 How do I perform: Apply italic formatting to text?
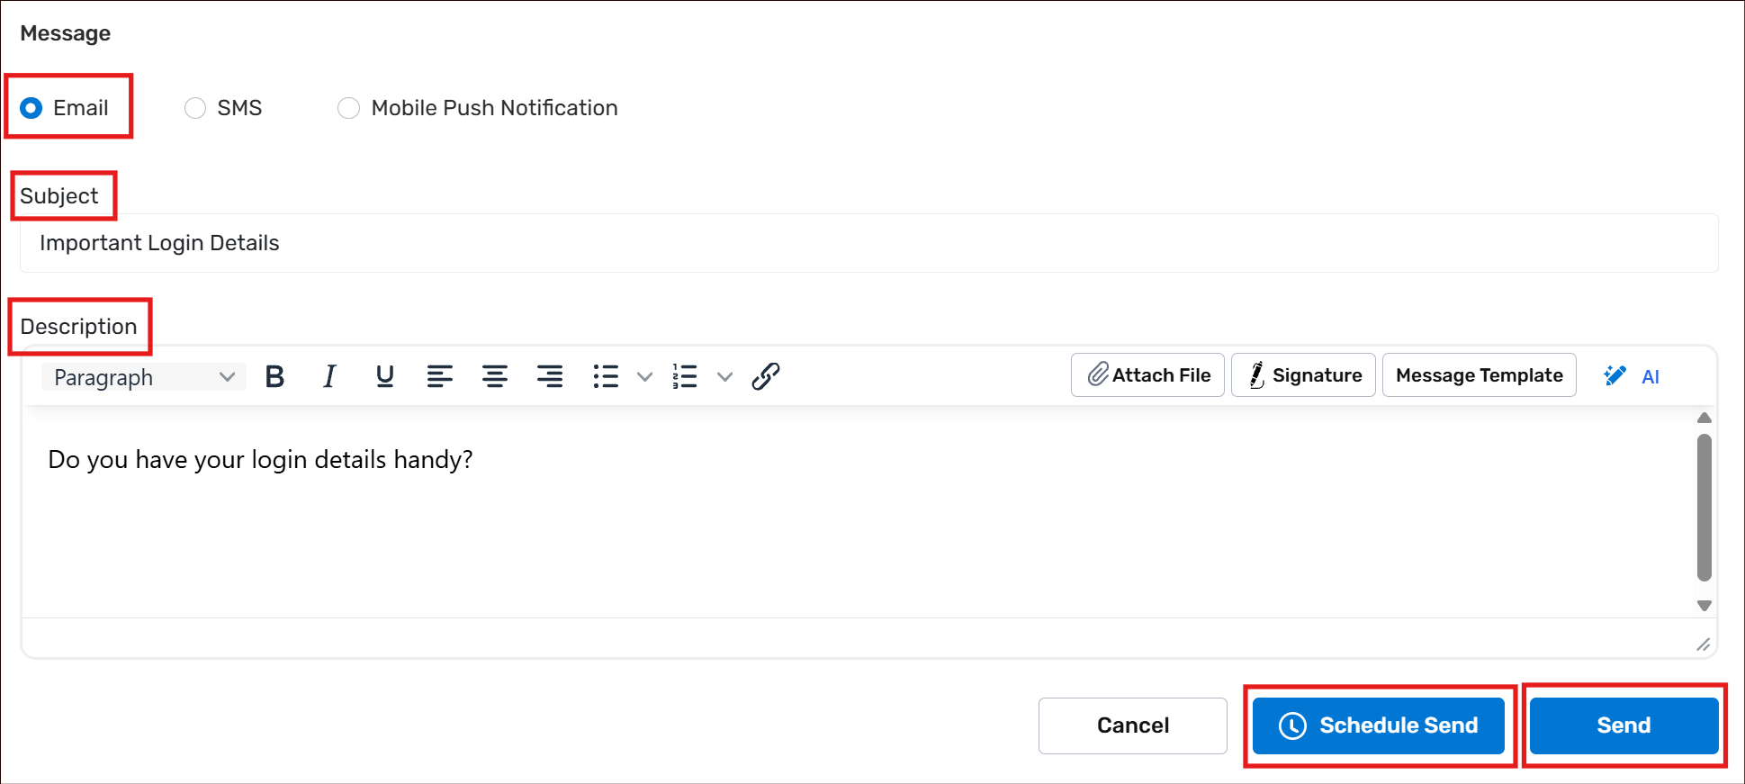(330, 376)
